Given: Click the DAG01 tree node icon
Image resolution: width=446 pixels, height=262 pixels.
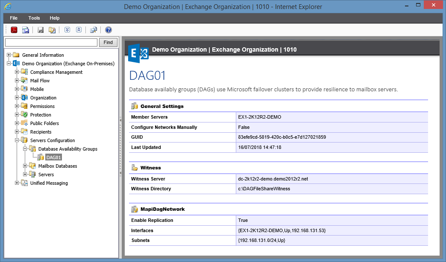Looking at the screenshot, I should pos(41,157).
